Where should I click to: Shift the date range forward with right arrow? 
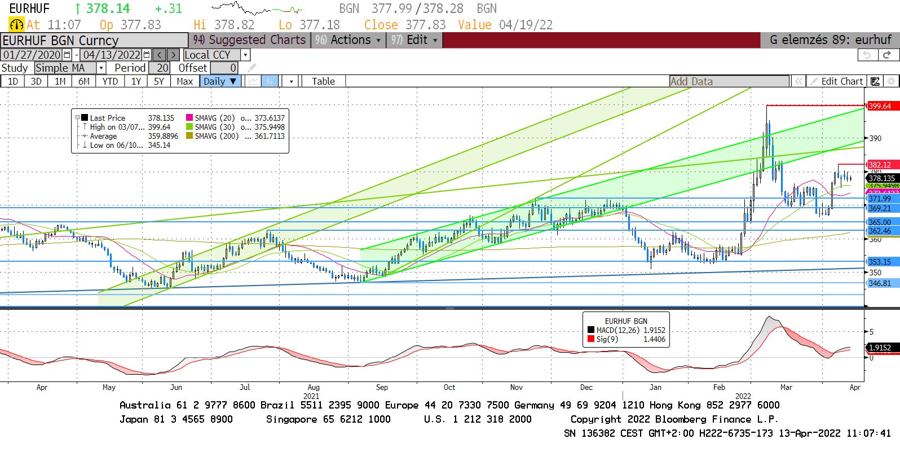pos(173,55)
